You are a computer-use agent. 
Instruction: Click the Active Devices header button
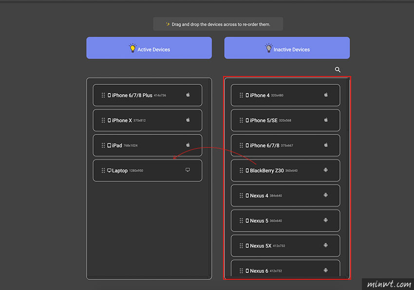point(149,48)
